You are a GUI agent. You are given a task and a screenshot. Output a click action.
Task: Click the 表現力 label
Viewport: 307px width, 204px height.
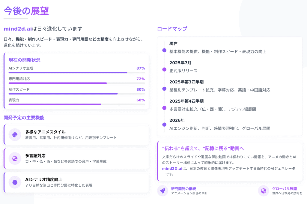pyautogui.click(x=14, y=100)
